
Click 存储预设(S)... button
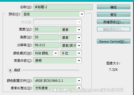(114, 22)
